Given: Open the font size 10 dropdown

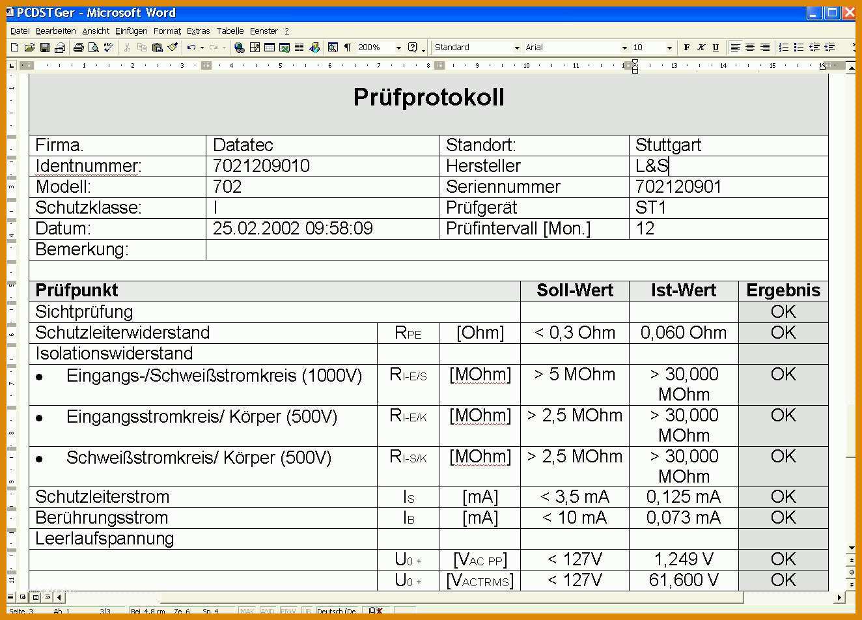Looking at the screenshot, I should tap(669, 48).
